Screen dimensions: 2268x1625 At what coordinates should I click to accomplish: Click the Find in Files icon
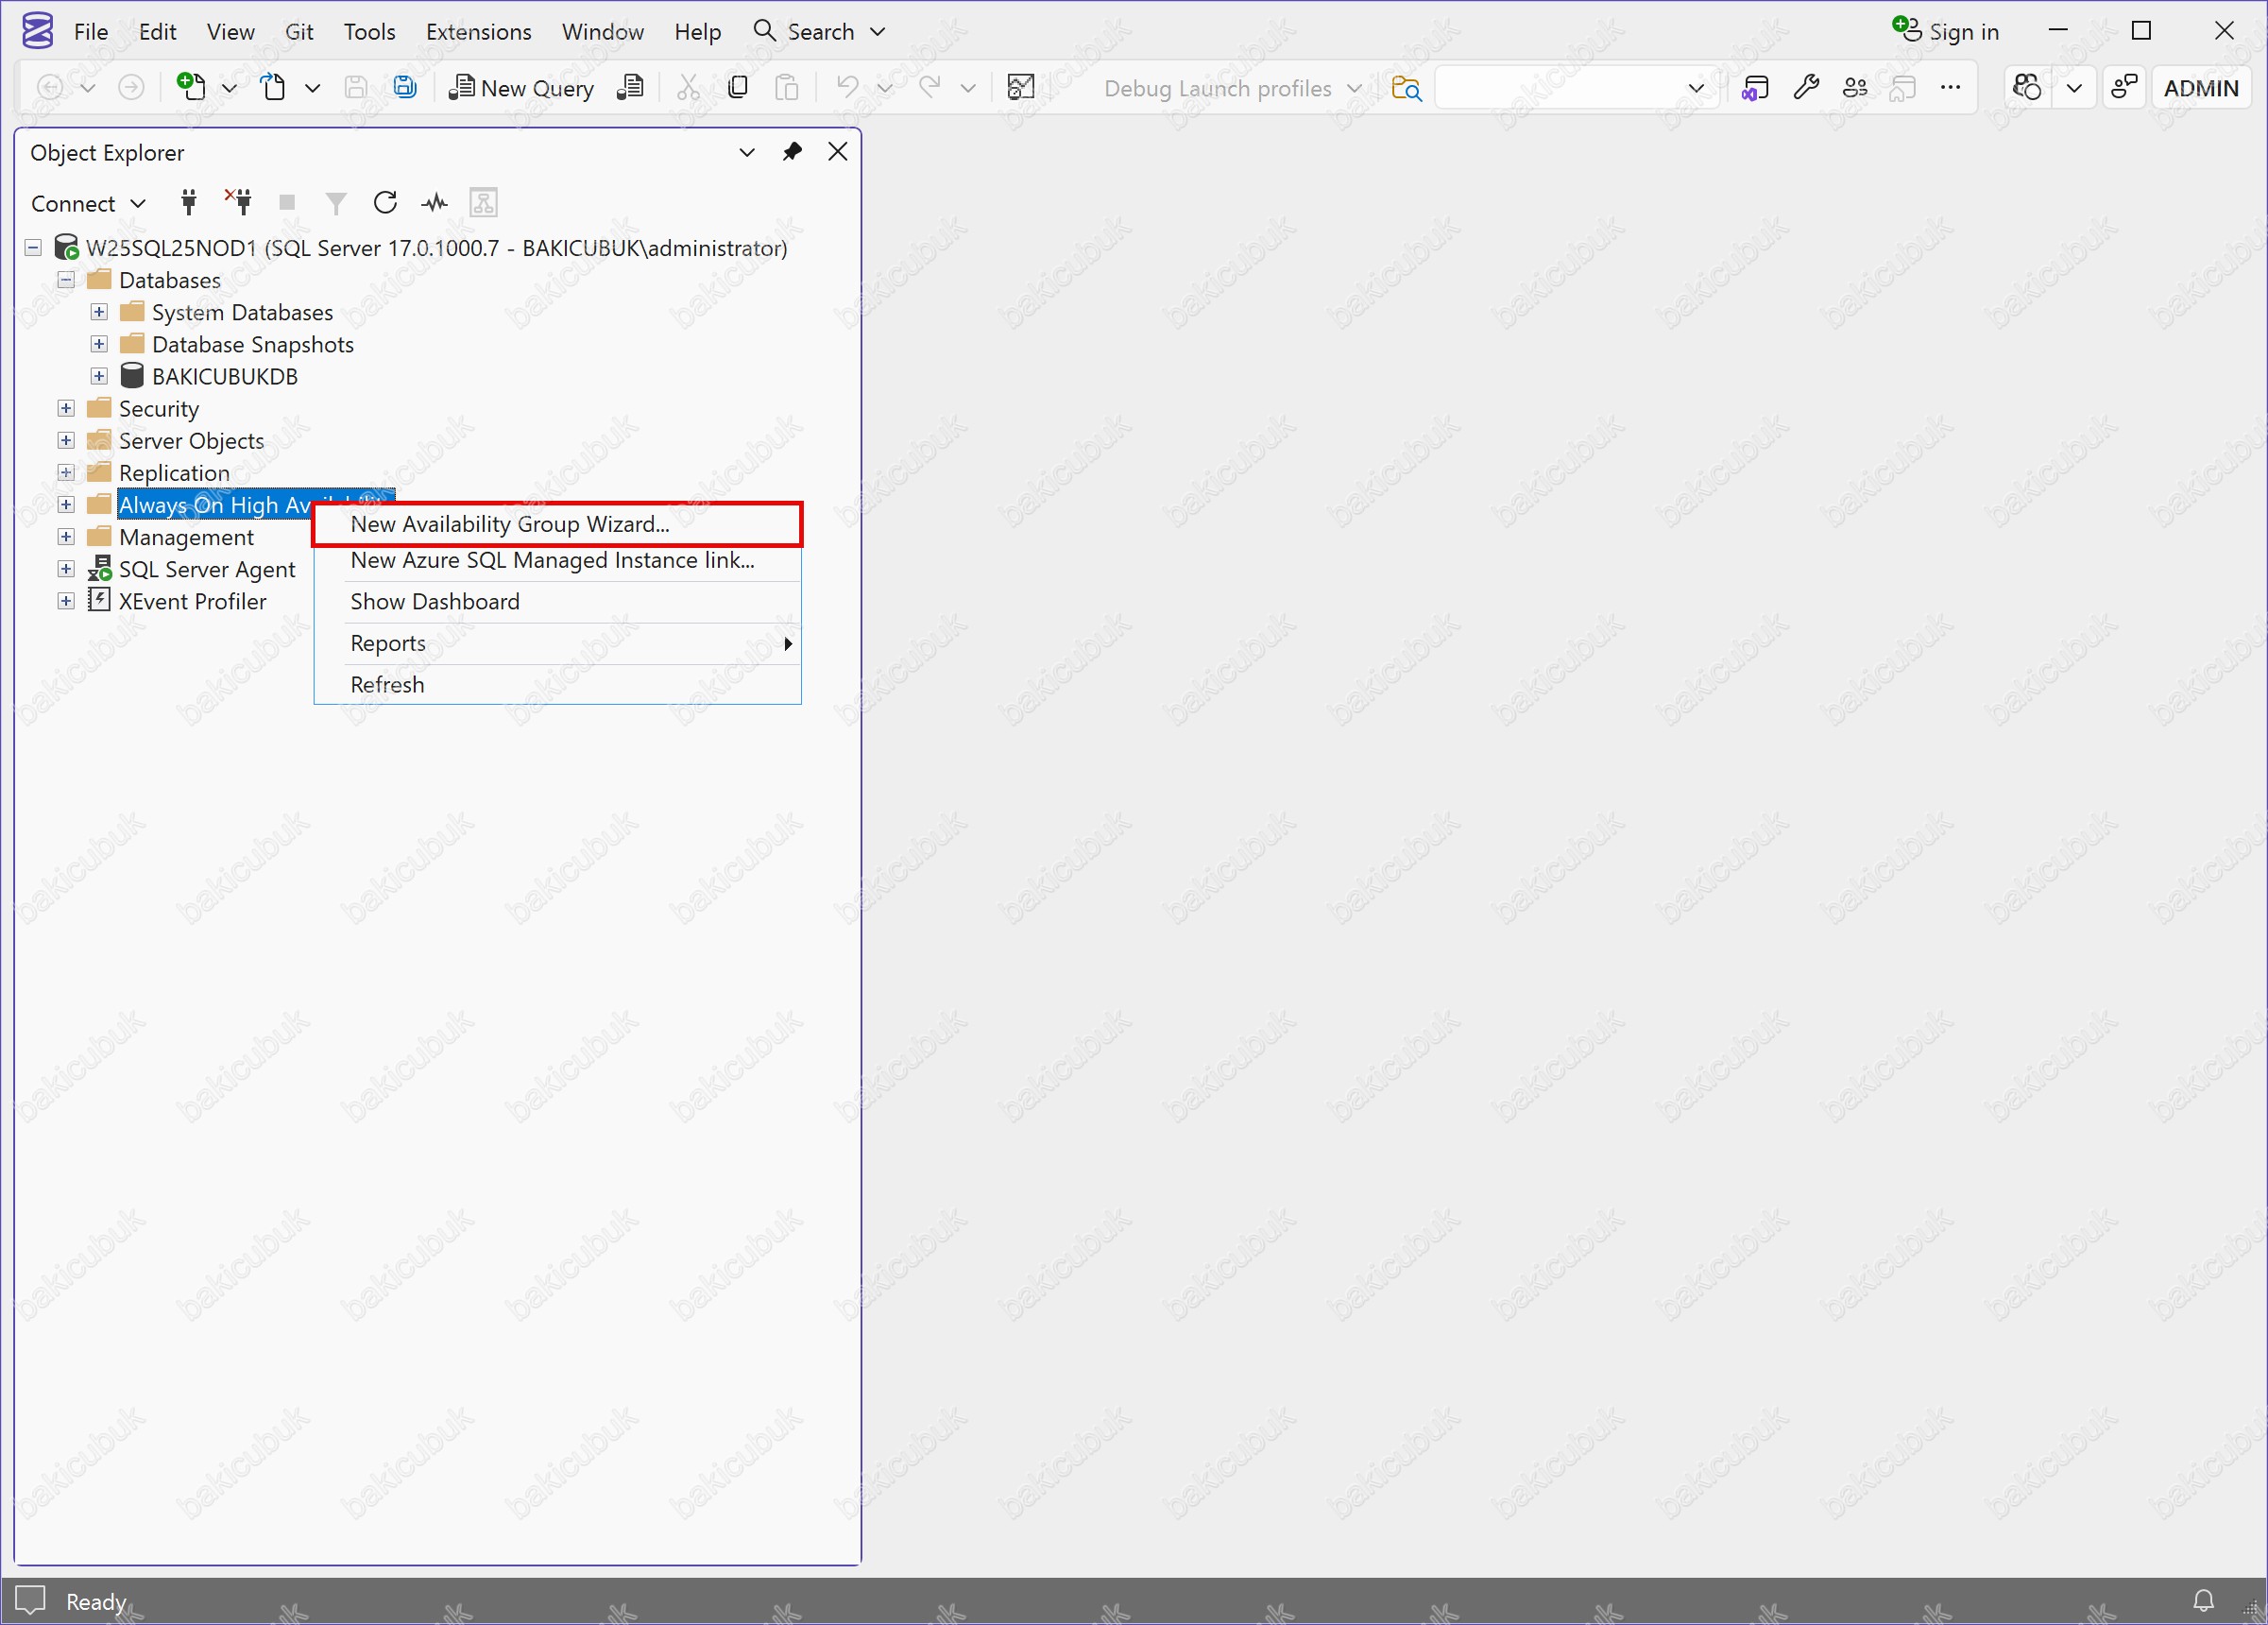click(1406, 88)
